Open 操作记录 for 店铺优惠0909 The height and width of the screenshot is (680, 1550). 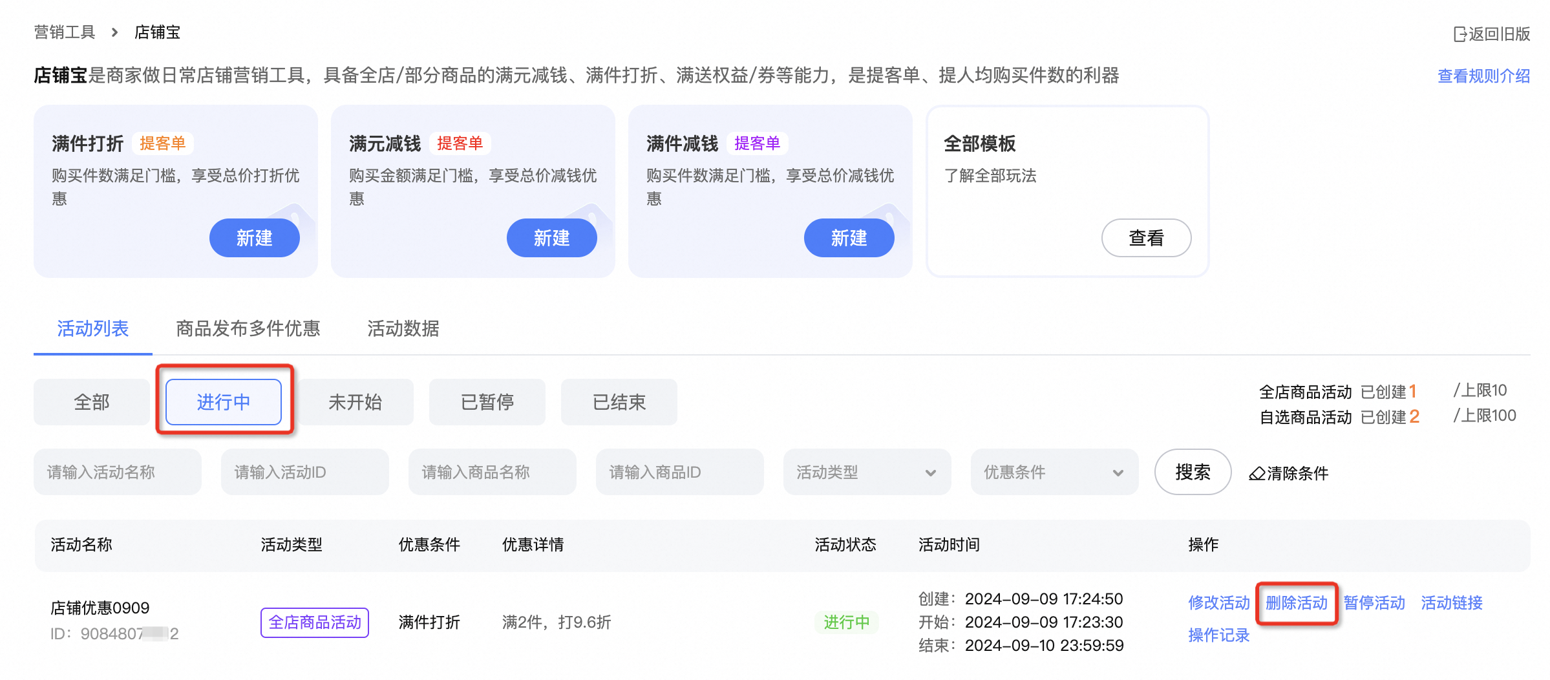tap(1219, 635)
